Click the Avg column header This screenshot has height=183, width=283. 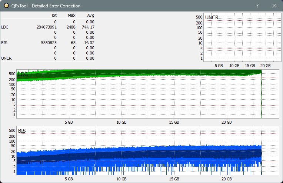[90, 16]
